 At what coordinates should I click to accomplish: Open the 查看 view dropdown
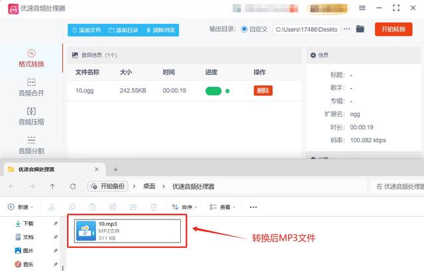coord(223,207)
